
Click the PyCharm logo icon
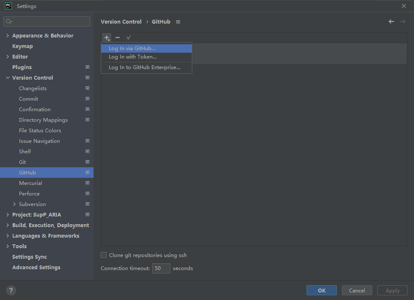click(x=8, y=6)
